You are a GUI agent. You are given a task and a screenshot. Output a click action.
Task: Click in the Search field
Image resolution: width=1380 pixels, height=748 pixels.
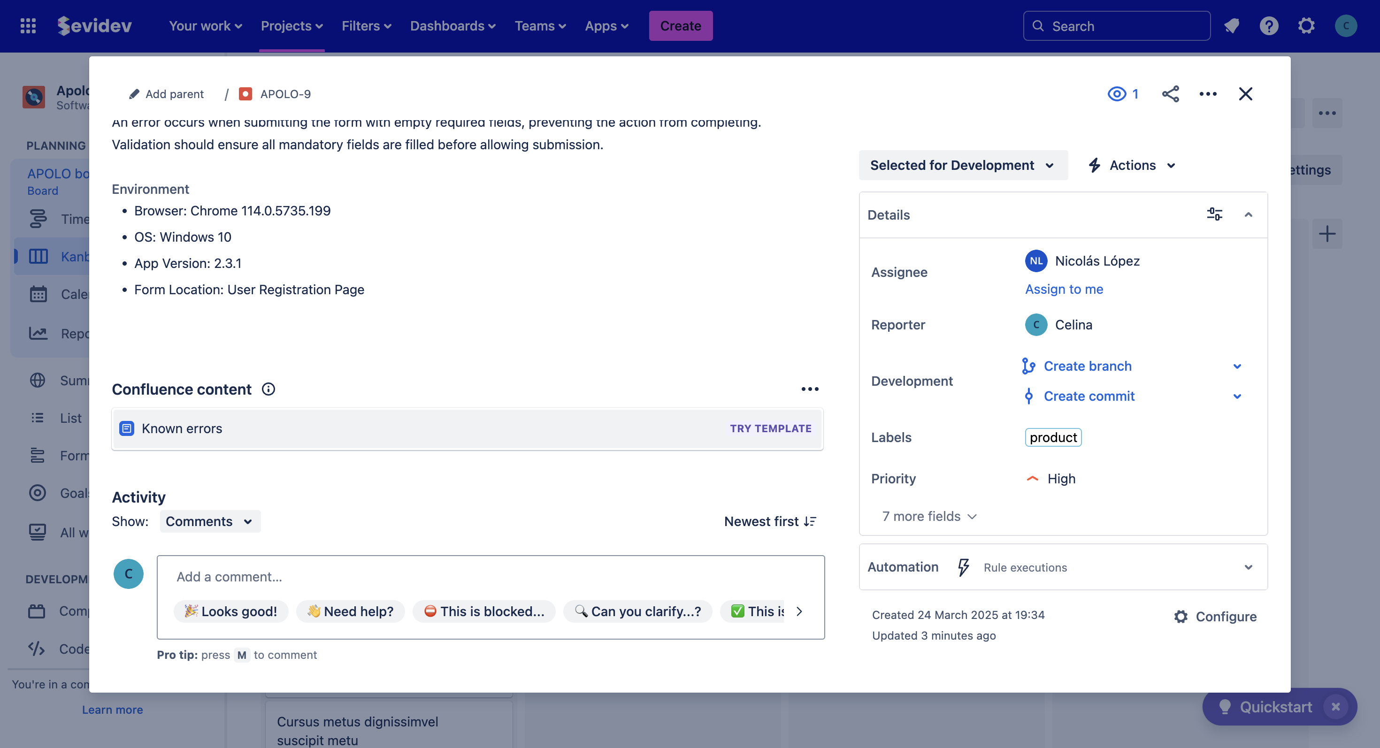(x=1116, y=26)
